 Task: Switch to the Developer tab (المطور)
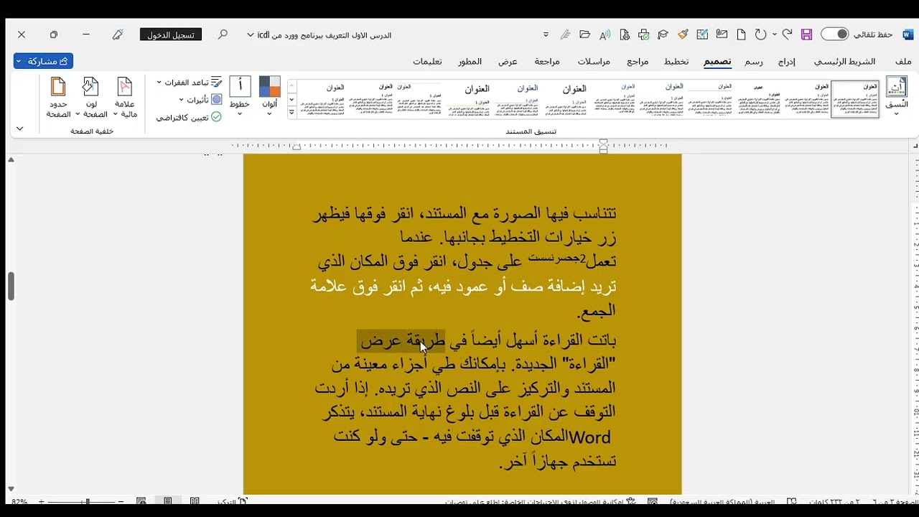pyautogui.click(x=470, y=62)
